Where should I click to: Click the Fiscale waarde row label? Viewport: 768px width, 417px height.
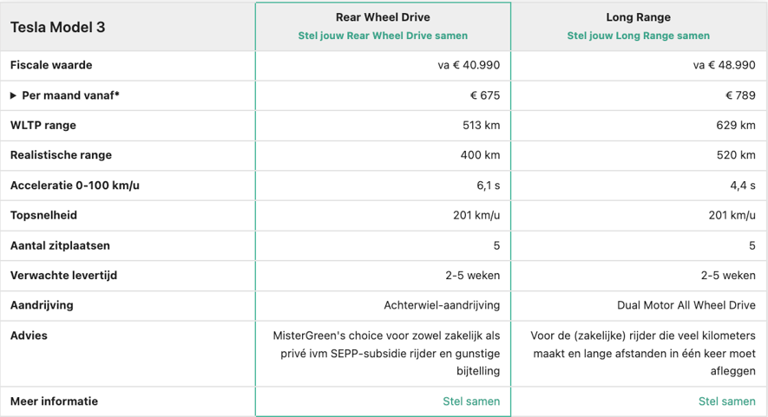pos(51,65)
